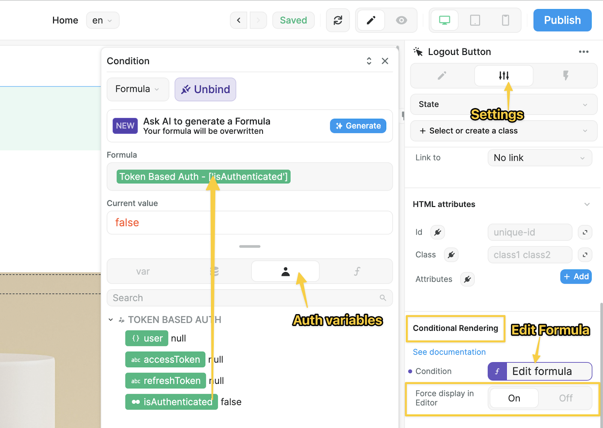Open the Settings panel for Logout Button
603x428 pixels.
[504, 76]
